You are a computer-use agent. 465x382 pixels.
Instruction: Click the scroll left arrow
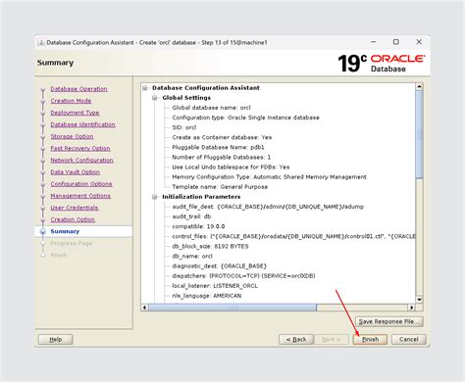point(145,308)
